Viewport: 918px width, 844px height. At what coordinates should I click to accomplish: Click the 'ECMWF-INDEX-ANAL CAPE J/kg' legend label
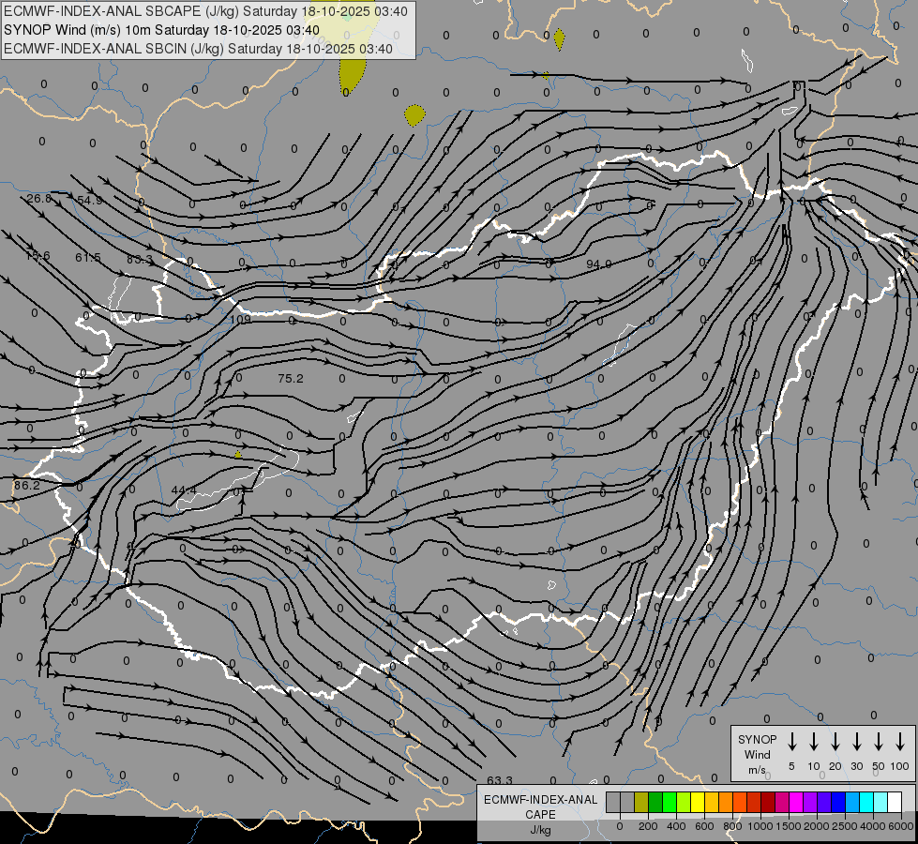540,814
